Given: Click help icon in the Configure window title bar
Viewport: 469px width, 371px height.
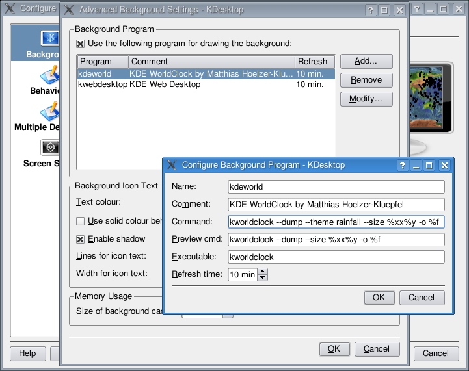Looking at the screenshot, I should [x=417, y=9].
